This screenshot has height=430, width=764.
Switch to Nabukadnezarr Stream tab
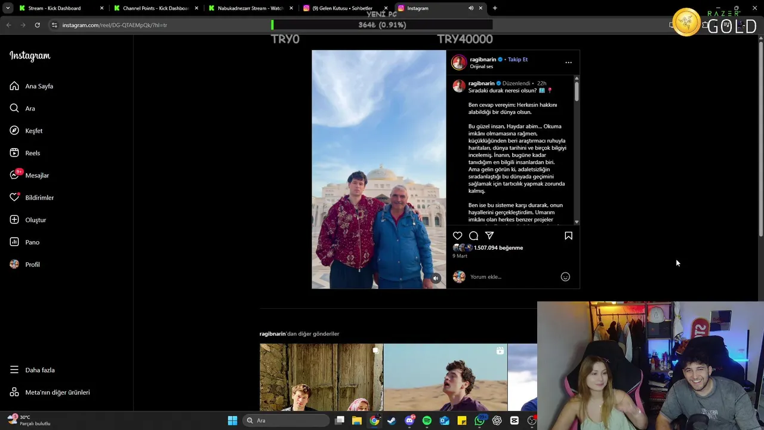pyautogui.click(x=250, y=8)
